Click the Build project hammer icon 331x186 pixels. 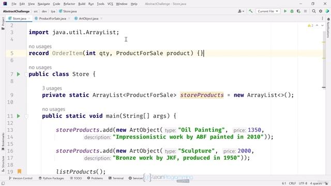[x=250, y=11]
